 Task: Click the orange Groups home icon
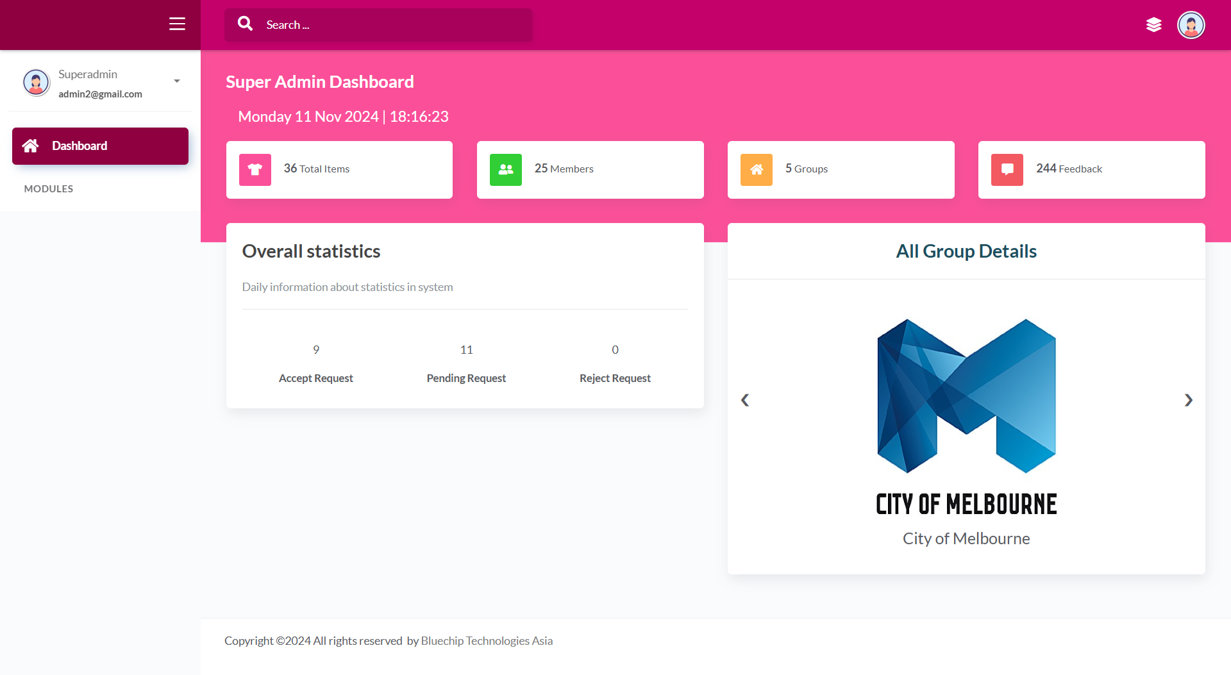[757, 170]
